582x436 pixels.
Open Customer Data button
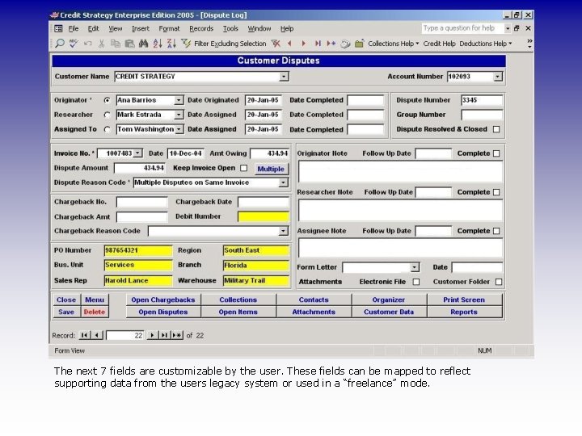click(389, 312)
